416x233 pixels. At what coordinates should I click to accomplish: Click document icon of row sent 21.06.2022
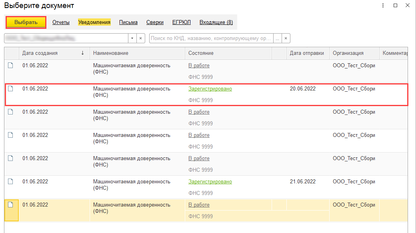coord(11,181)
